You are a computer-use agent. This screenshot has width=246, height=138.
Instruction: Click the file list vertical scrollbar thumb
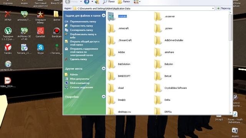231,28
